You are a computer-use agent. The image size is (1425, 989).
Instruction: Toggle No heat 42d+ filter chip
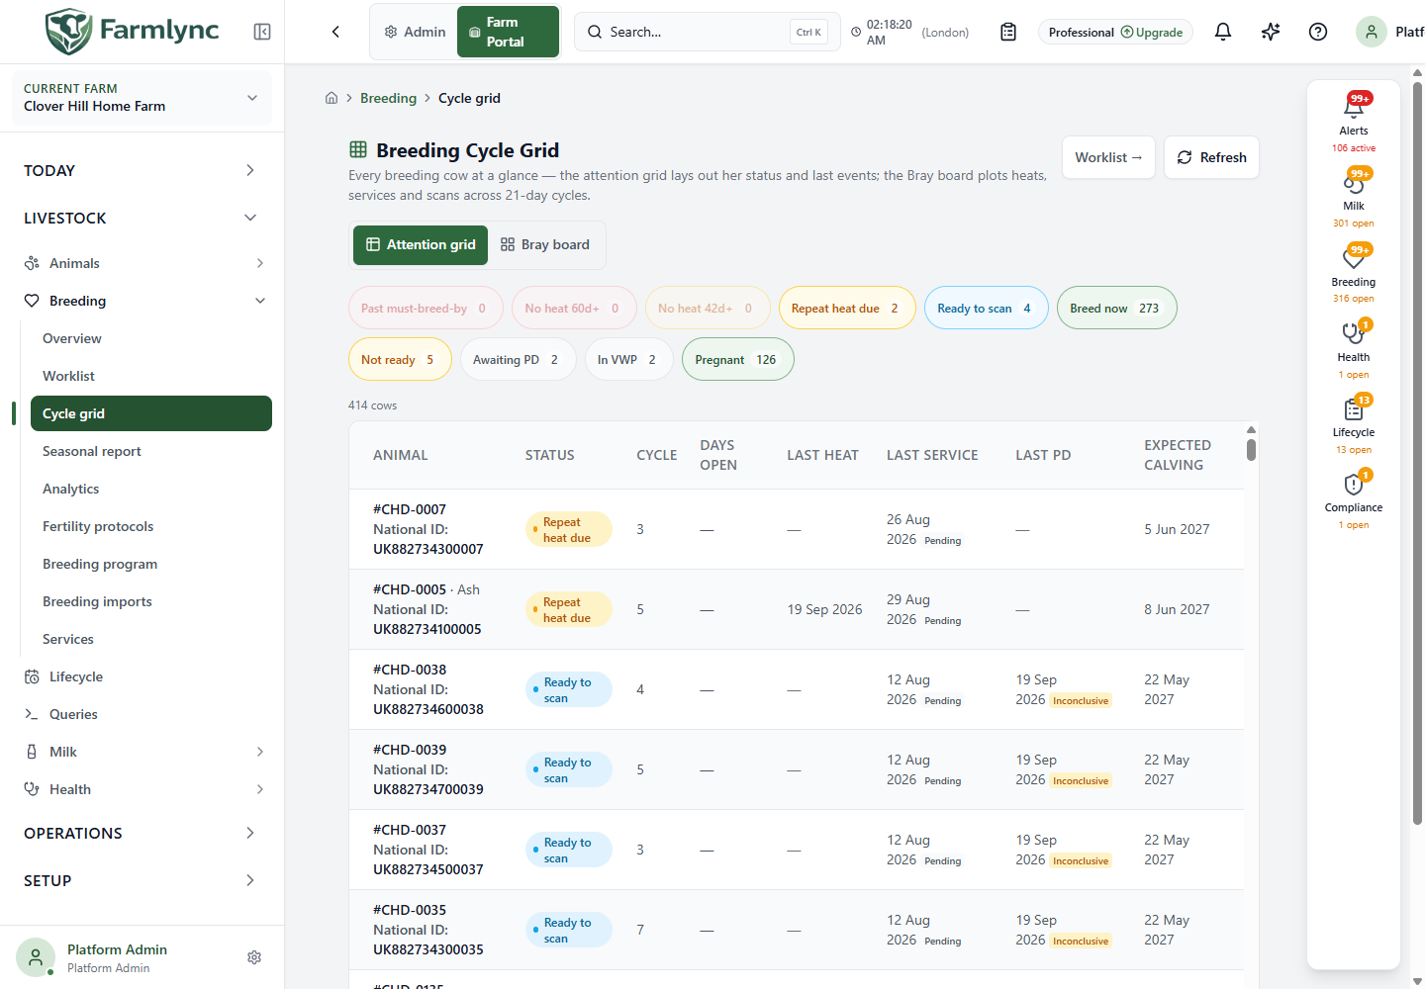point(707,309)
